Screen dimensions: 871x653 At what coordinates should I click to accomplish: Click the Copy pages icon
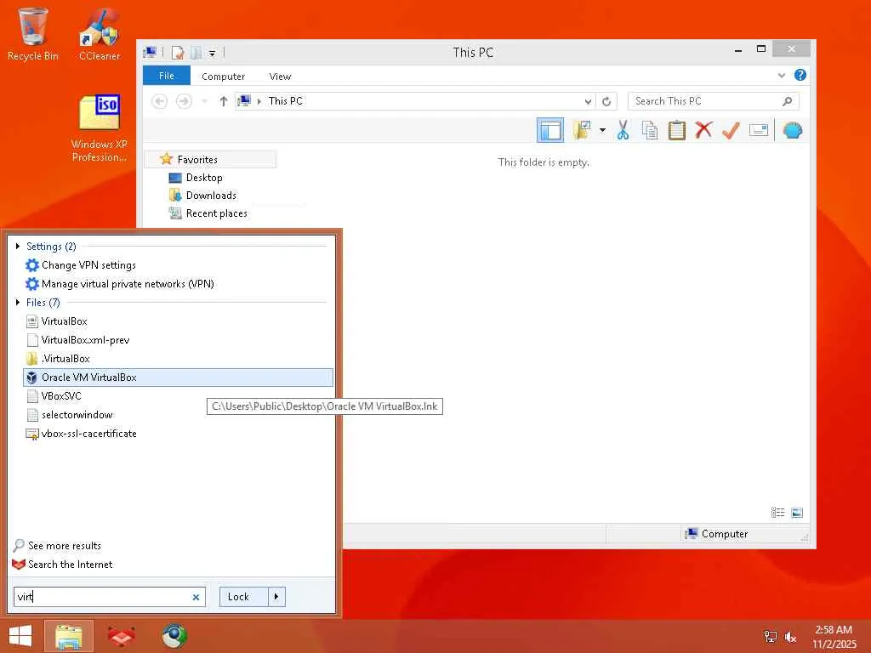point(649,130)
